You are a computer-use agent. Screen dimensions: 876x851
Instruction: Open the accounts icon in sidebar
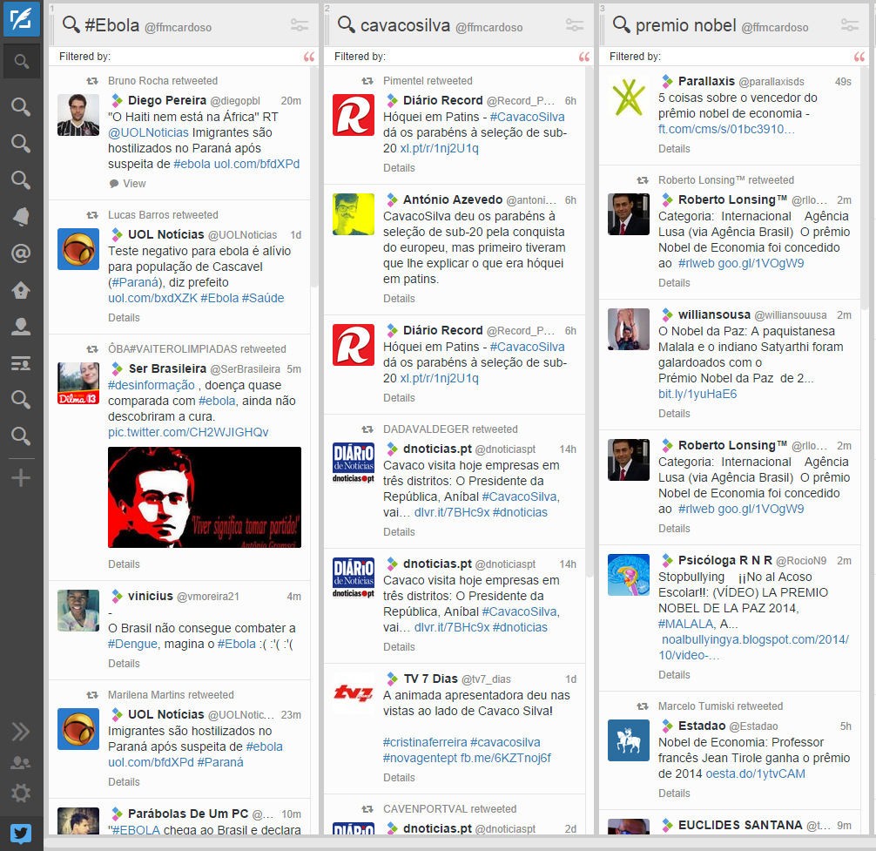tap(21, 762)
